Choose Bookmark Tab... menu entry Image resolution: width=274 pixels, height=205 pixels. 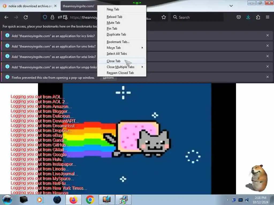click(122, 42)
